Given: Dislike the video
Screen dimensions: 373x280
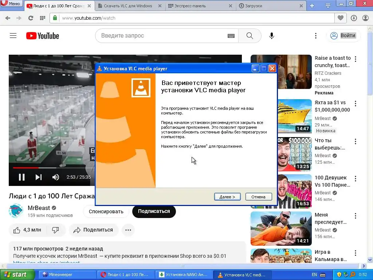Looking at the screenshot, I should (55, 230).
